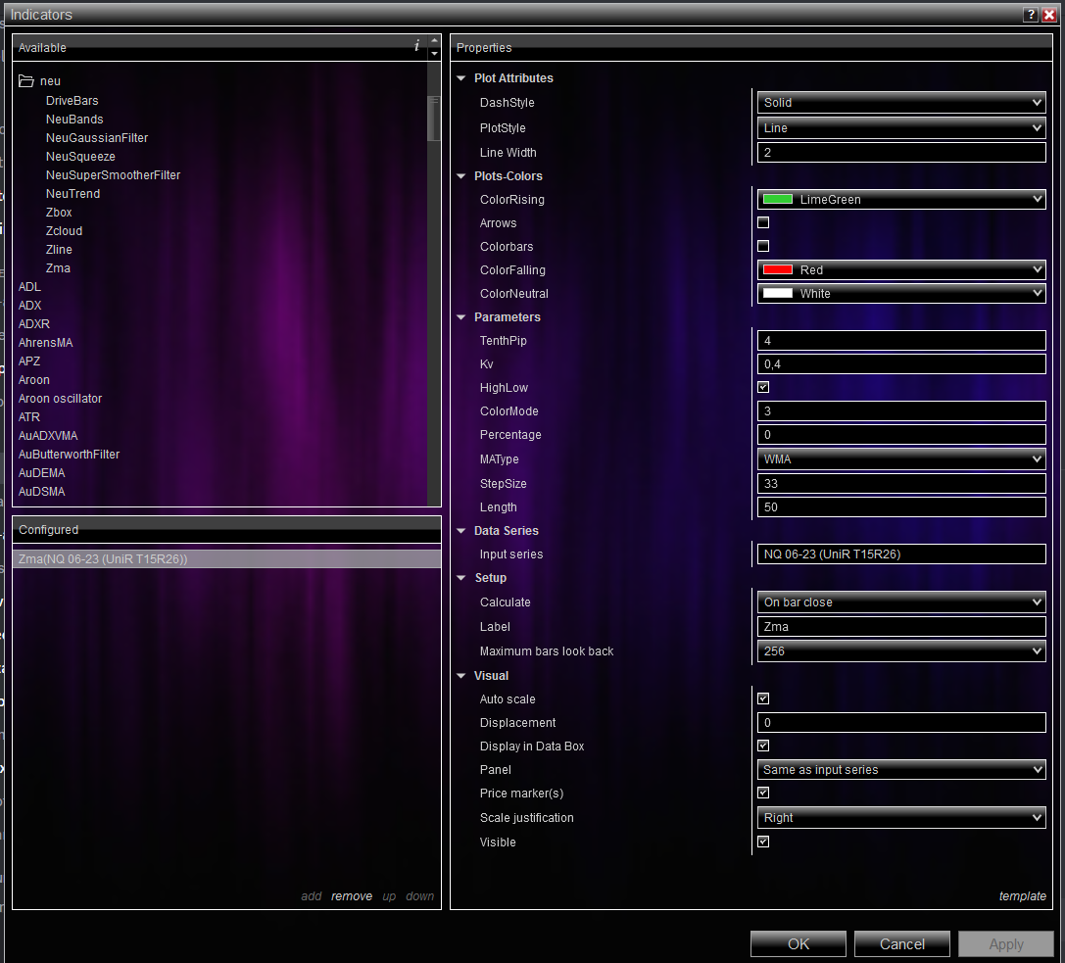Image resolution: width=1065 pixels, height=963 pixels.
Task: Open the ColorNeutral White color picker
Action: click(901, 293)
